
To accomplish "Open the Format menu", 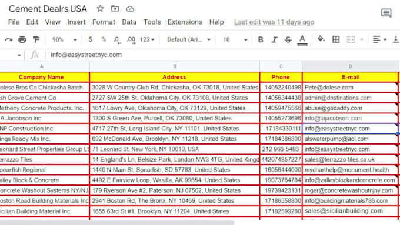I will tap(104, 22).
